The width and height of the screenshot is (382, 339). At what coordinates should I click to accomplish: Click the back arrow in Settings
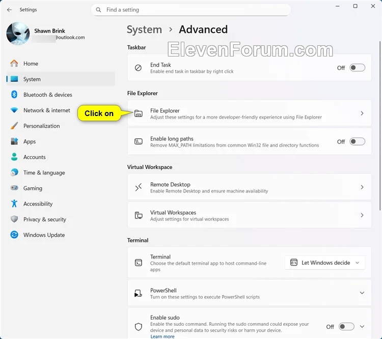click(9, 10)
